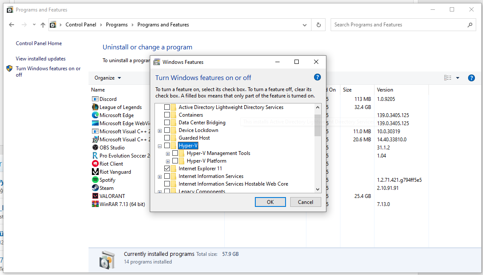Expand the Device Lockdown node
Image resolution: width=483 pixels, height=275 pixels.
coord(160,131)
